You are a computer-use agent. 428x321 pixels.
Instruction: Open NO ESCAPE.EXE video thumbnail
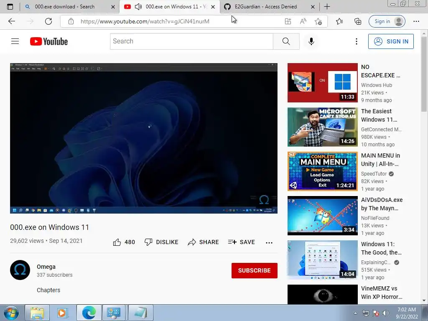coord(322,83)
